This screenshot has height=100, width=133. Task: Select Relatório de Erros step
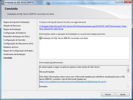(x=11, y=47)
